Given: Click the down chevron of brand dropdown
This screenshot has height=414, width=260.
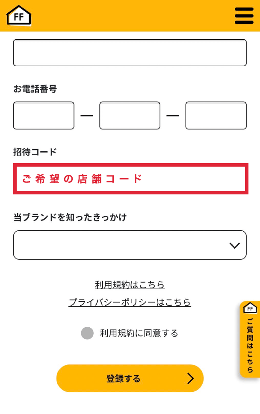Looking at the screenshot, I should [235, 246].
